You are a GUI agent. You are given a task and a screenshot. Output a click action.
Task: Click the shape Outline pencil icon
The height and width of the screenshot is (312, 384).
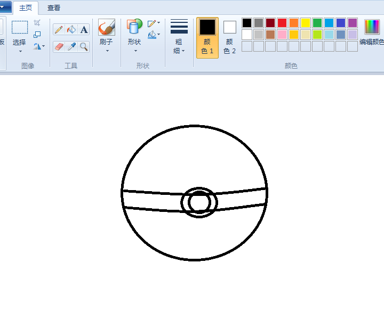pos(152,23)
